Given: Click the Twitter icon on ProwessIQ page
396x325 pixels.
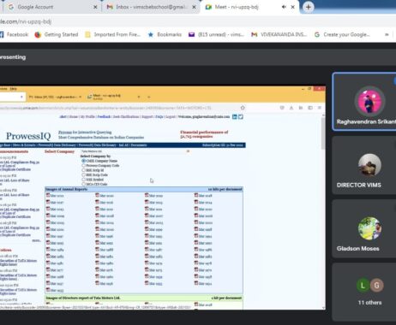Looking at the screenshot, I should point(241,116).
